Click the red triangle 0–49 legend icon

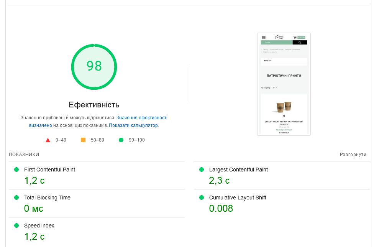click(48, 140)
